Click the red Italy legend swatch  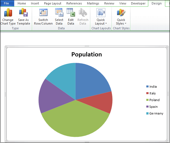click(147, 93)
